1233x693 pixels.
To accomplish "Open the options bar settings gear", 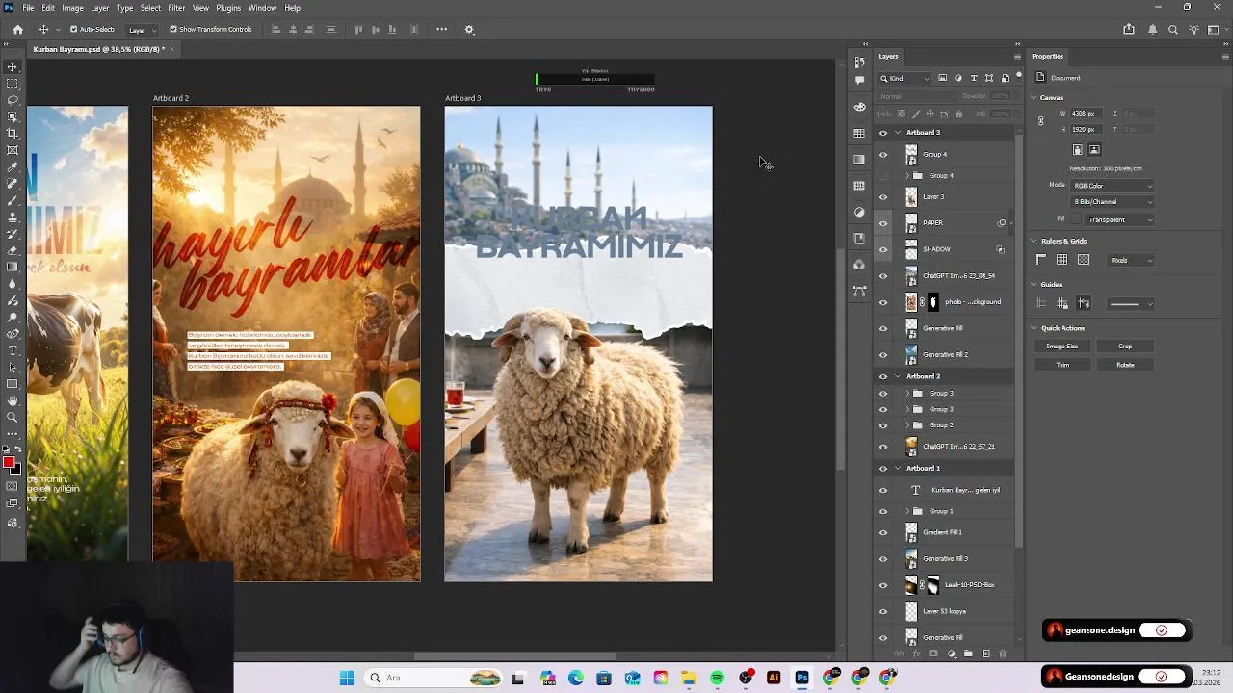I will tap(469, 29).
